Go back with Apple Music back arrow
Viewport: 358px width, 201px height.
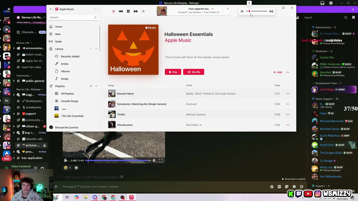[x=51, y=9]
